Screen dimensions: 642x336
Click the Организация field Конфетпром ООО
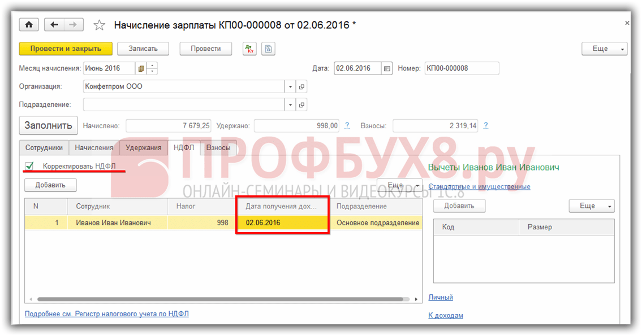click(184, 86)
